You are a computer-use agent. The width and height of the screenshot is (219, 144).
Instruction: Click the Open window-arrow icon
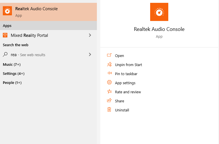[109, 55]
